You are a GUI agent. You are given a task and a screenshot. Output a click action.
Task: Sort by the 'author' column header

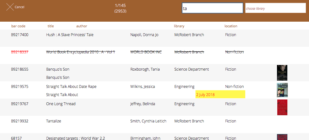(x=82, y=26)
